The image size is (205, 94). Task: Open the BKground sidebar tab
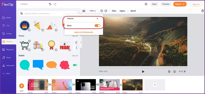pyautogui.click(x=8, y=50)
